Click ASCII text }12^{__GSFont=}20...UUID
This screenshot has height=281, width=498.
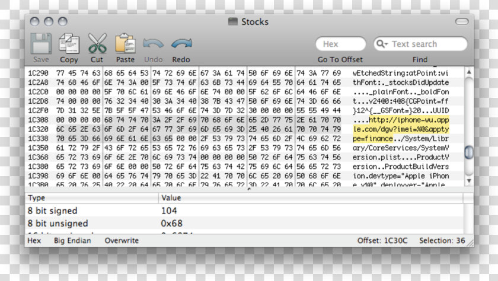(x=401, y=110)
